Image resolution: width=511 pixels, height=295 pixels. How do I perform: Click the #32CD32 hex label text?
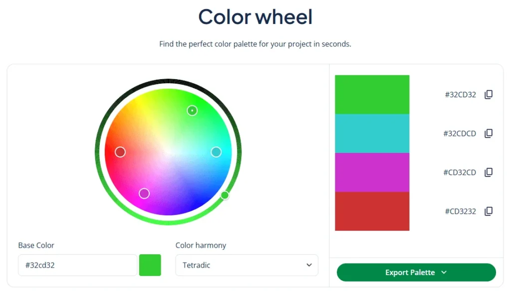[461, 94]
